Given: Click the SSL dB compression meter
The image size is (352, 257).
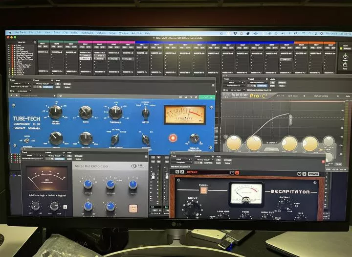Looking at the screenshot, I should tap(47, 178).
